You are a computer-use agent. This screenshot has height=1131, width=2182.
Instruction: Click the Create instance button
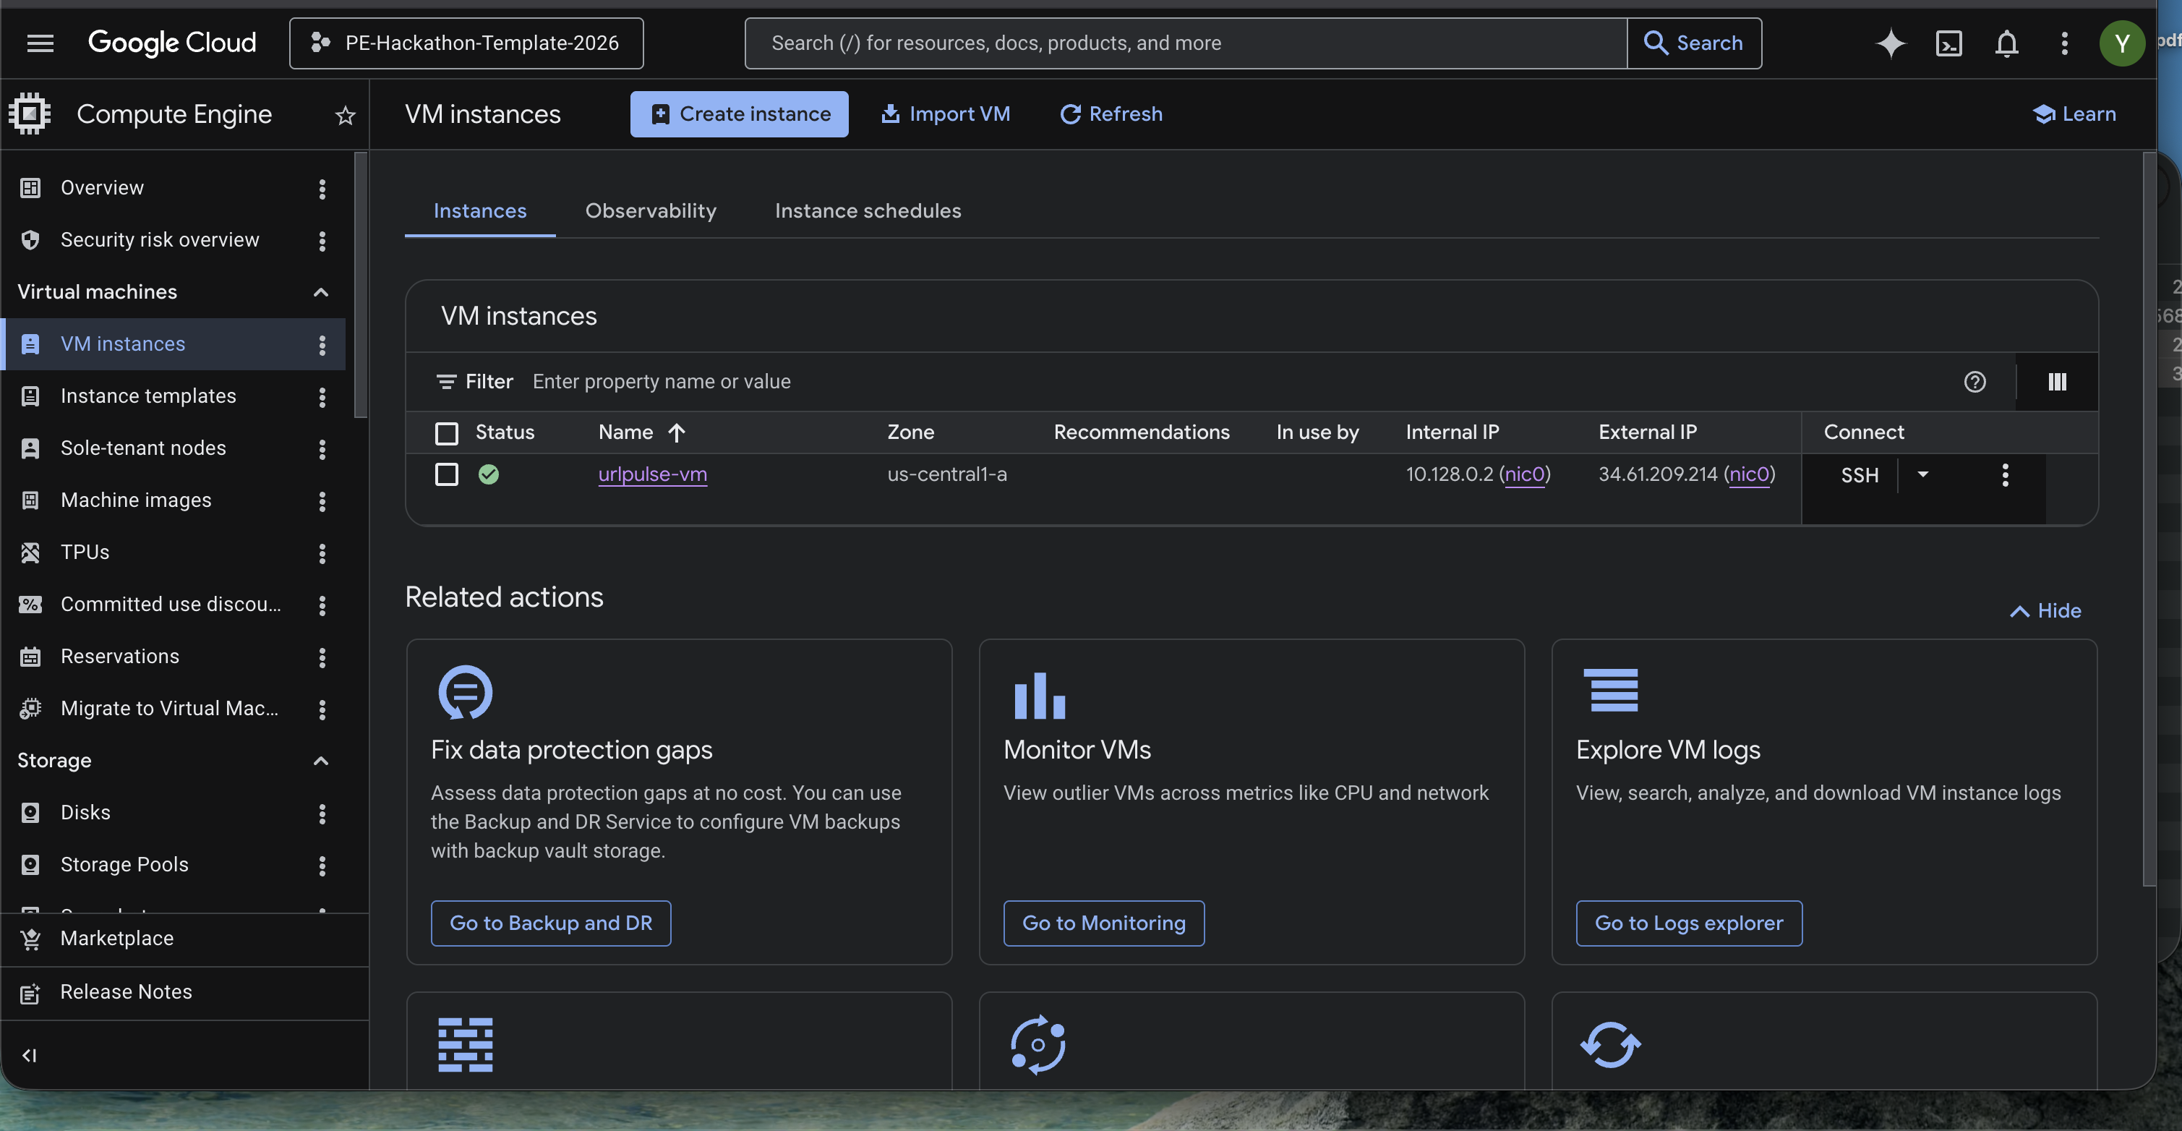click(x=739, y=114)
